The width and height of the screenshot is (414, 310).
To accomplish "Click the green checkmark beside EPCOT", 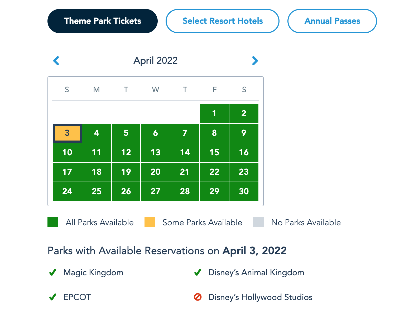I will point(53,297).
